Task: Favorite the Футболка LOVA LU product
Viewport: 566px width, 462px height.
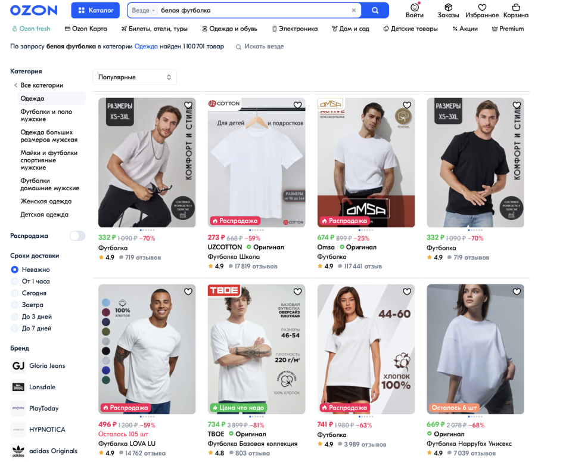Action: tap(188, 292)
